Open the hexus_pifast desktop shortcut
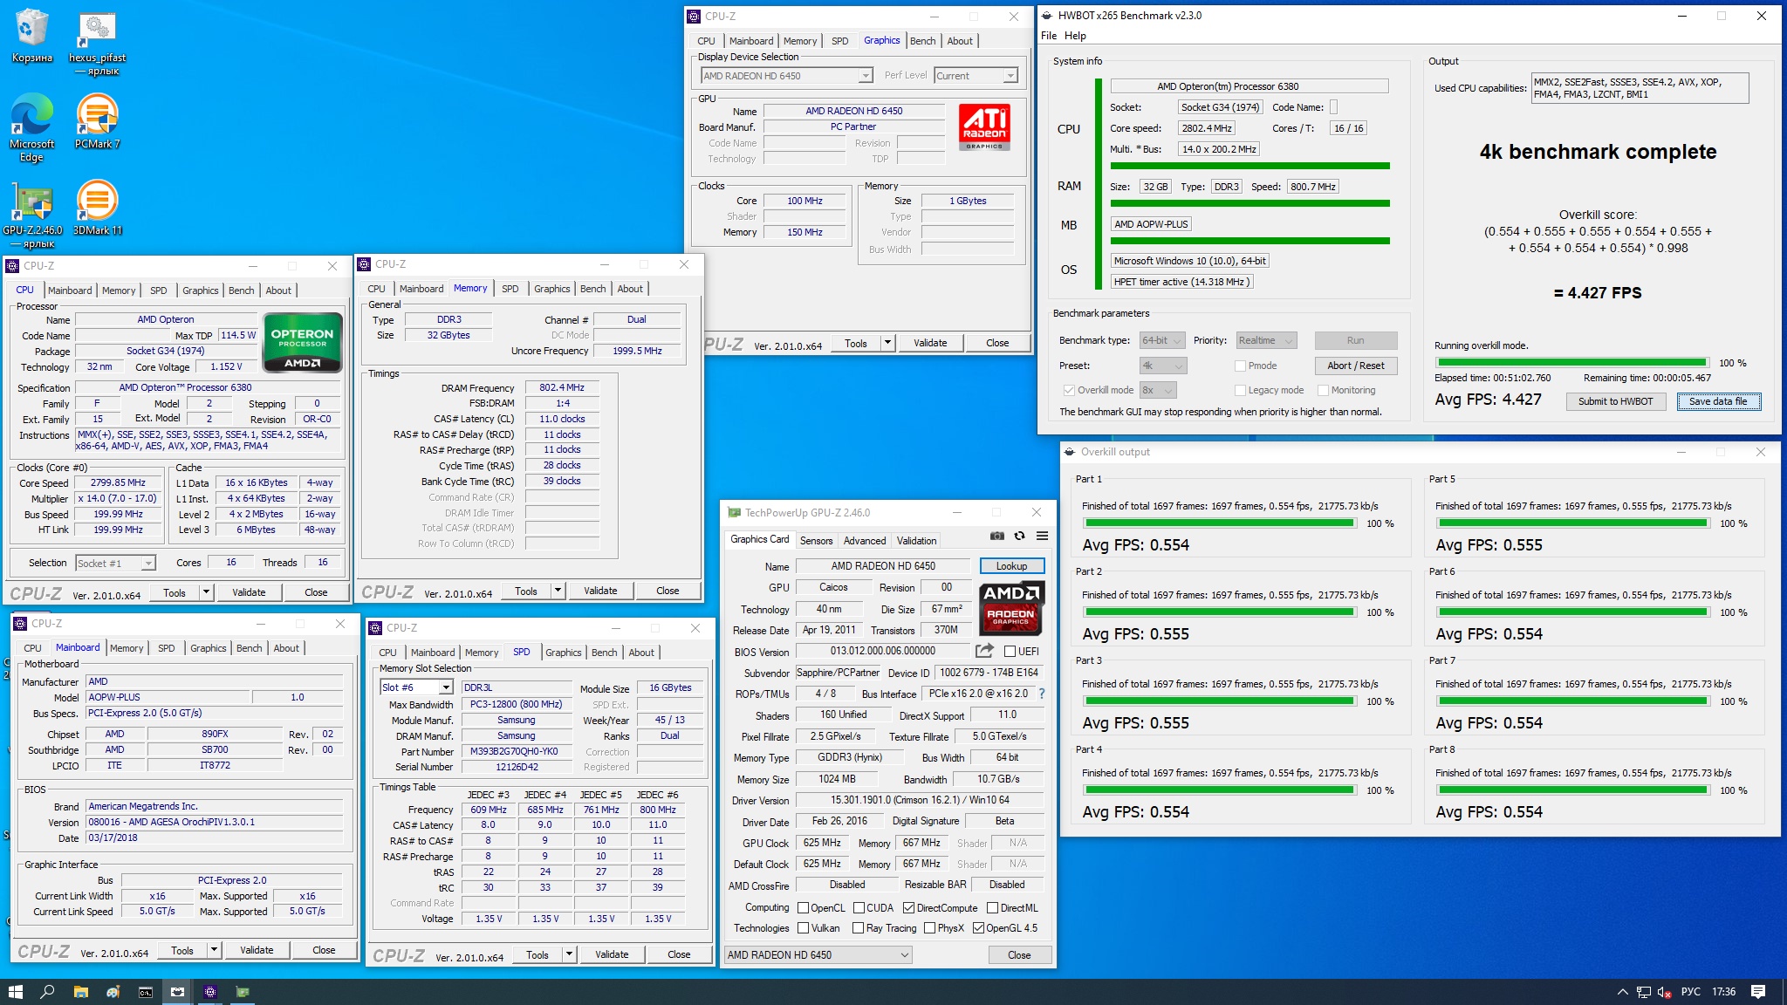 click(x=98, y=42)
